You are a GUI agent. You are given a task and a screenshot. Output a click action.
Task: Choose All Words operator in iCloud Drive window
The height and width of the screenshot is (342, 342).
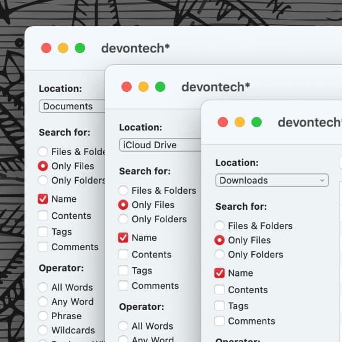pyautogui.click(x=123, y=326)
